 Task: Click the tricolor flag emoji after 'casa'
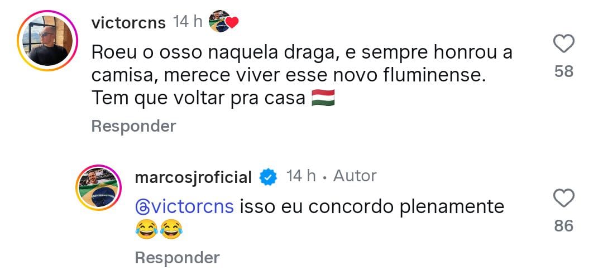click(x=323, y=98)
